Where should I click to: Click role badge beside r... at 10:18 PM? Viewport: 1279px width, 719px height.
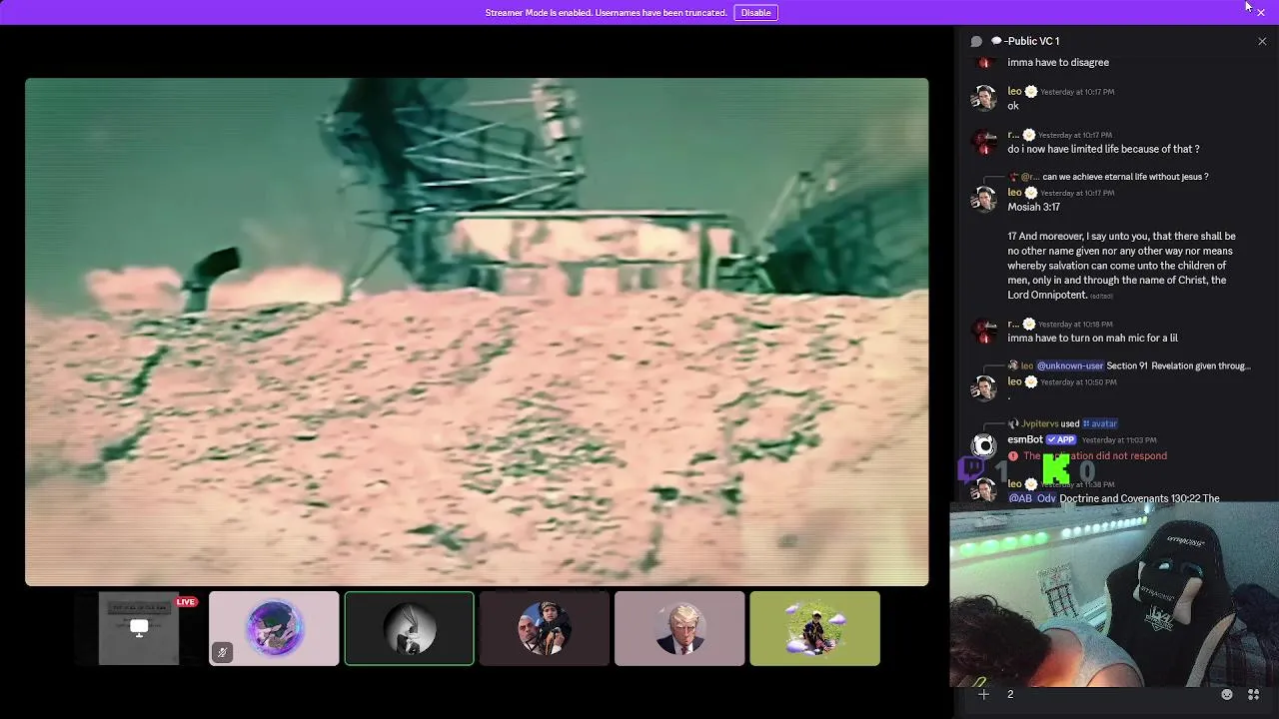click(x=1028, y=324)
